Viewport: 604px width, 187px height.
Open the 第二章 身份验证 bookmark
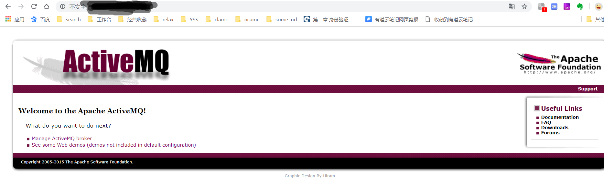pyautogui.click(x=331, y=19)
